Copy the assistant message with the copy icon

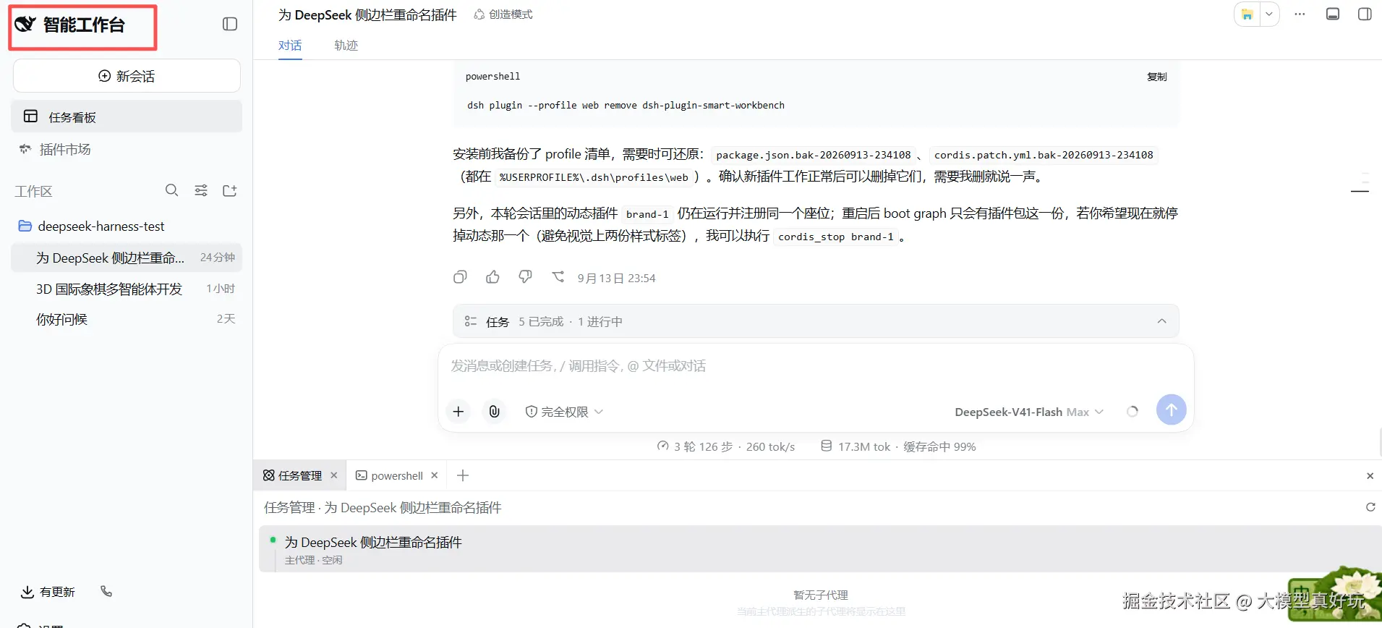click(460, 277)
